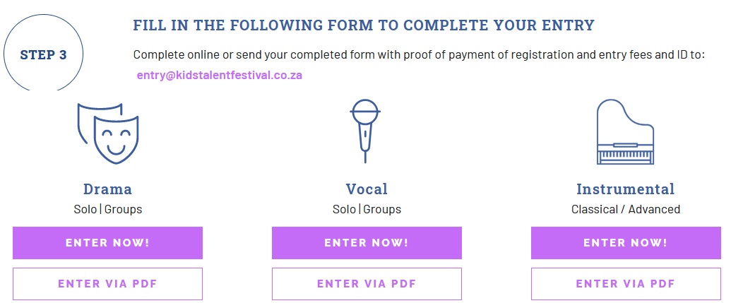Image resolution: width=731 pixels, height=303 pixels.
Task: Click the FILL IN THE FOLLOWING FORM heading
Action: 364,25
